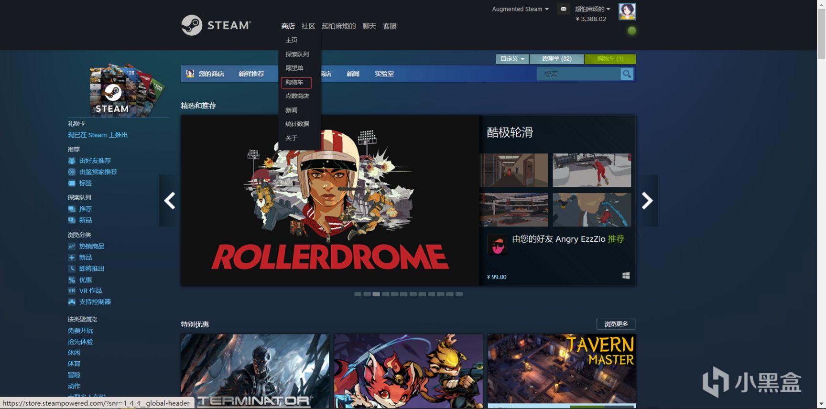
Task: Open the 超怕麻烦的 account dropdown
Action: click(593, 9)
